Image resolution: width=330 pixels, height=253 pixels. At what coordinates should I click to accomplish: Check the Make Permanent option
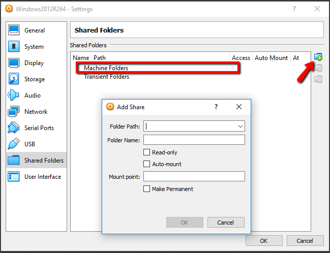pos(147,189)
